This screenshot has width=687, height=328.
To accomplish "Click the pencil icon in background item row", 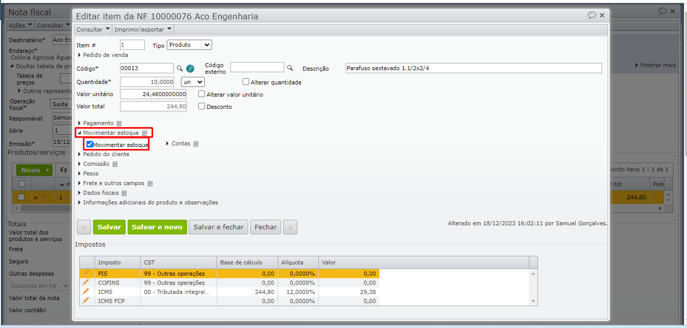I will (x=44, y=197).
